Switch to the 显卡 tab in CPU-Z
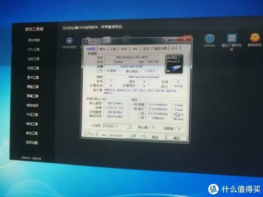Viewport: 263px width, 197px height. [x=146, y=49]
